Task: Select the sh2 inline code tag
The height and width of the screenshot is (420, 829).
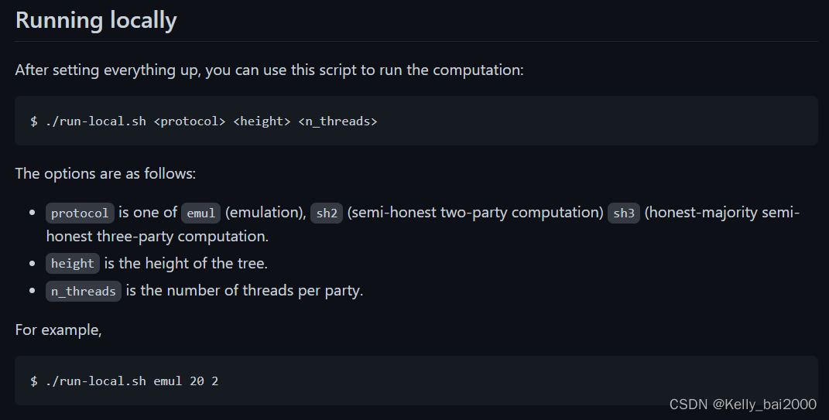Action: tap(327, 213)
